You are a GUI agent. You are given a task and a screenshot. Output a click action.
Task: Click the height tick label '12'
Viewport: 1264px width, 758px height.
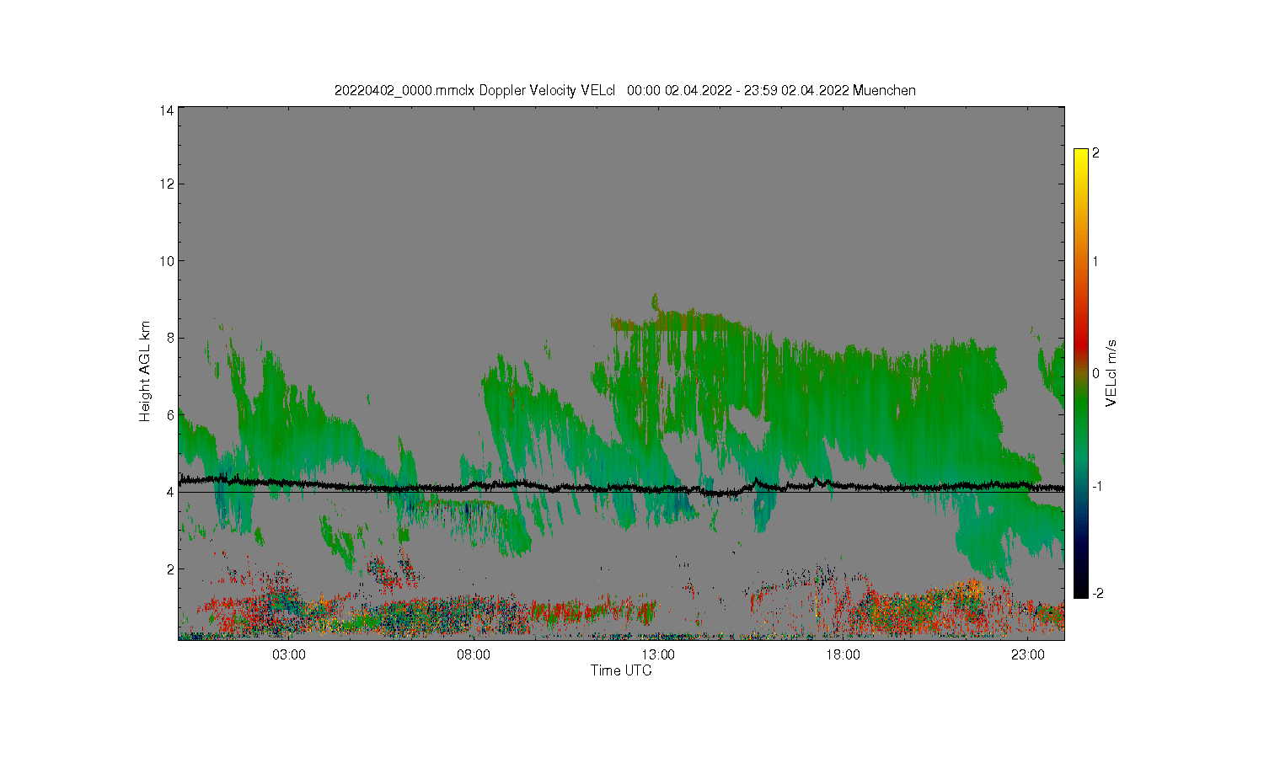tap(167, 184)
